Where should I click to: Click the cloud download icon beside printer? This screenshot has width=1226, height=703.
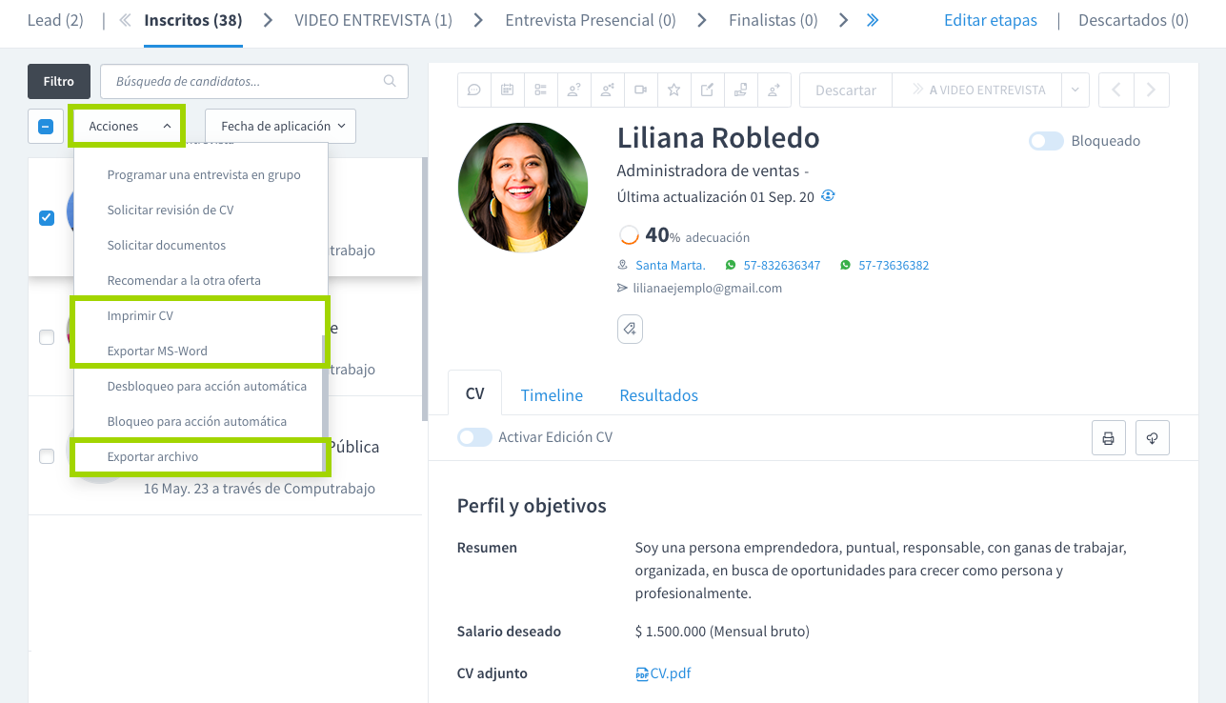click(x=1152, y=438)
